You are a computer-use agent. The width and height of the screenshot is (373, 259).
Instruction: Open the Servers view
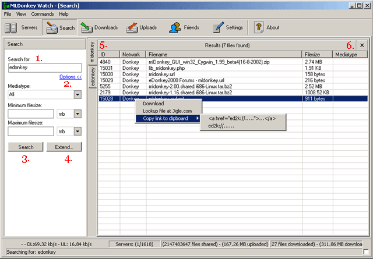coord(22,27)
